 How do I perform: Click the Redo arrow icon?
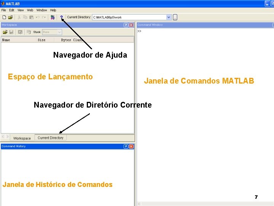coord(44,17)
